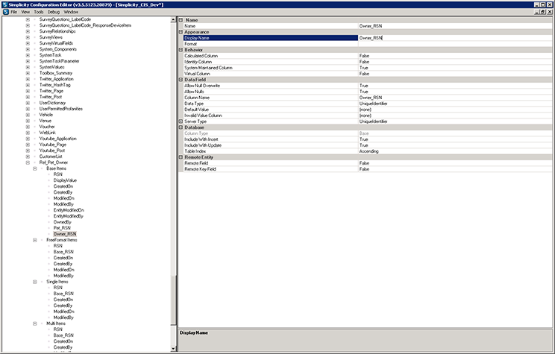This screenshot has width=555, height=354.
Task: Collapse the Database property category
Action: (181, 127)
